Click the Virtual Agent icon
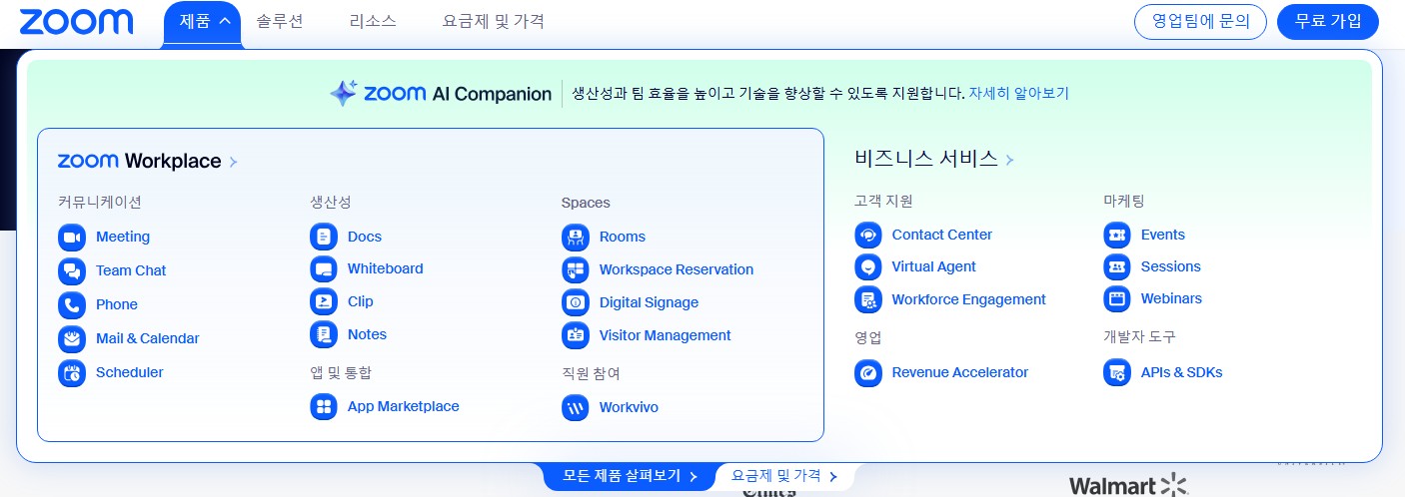1405x497 pixels. (x=868, y=267)
